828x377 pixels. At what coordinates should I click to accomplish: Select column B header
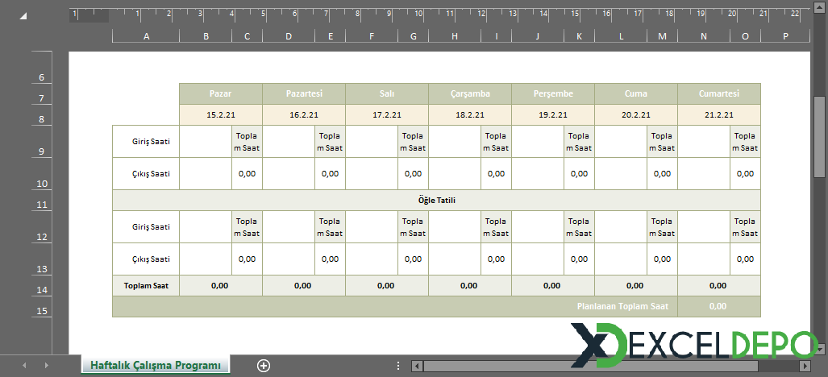pos(206,36)
